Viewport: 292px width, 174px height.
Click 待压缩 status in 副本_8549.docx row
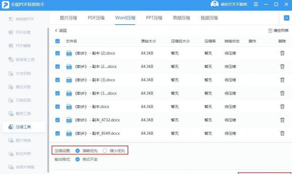coord(230,134)
